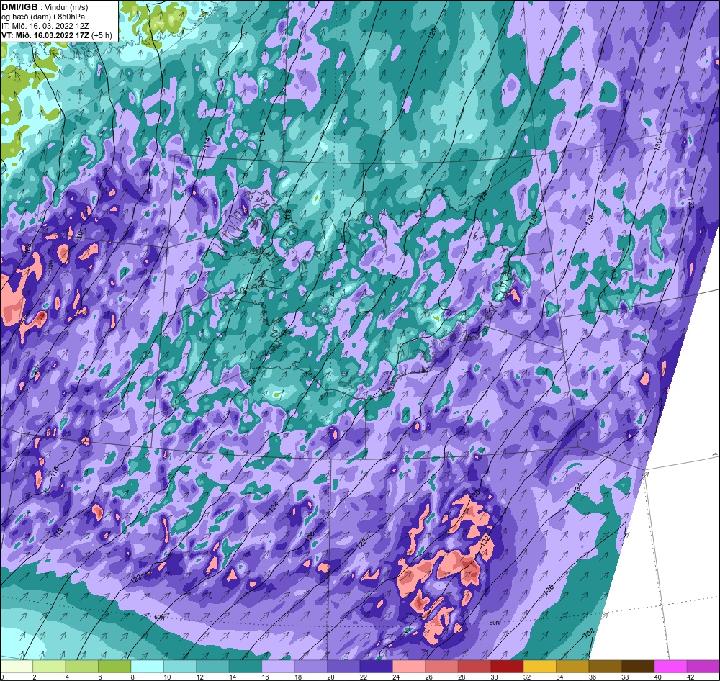Click the 30–32 m/s dark red legend swatch
The height and width of the screenshot is (681, 720).
(507, 667)
